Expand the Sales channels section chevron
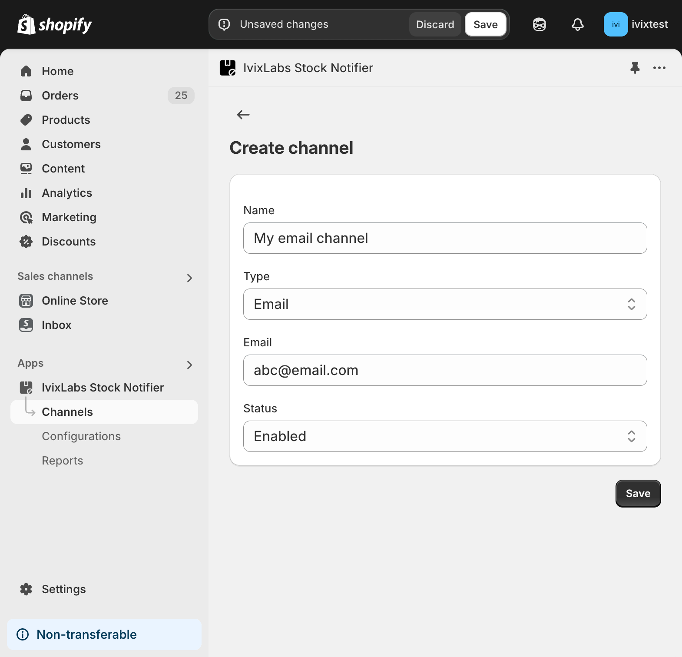The image size is (682, 657). (189, 278)
